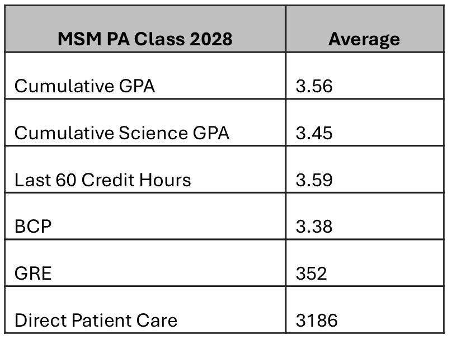
Task: Click the 'Average' column header
Action: [x=364, y=39]
